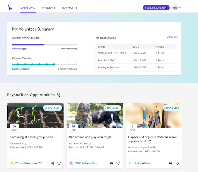Open the View All recent events link
Viewport: 198px width, 172px height.
172,37
